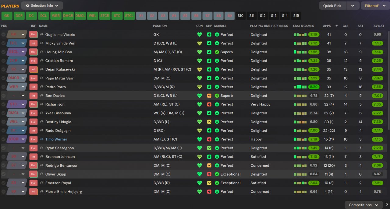This screenshot has width=390, height=209.
Task: Open the Filtered* dropdown
Action: [375, 6]
